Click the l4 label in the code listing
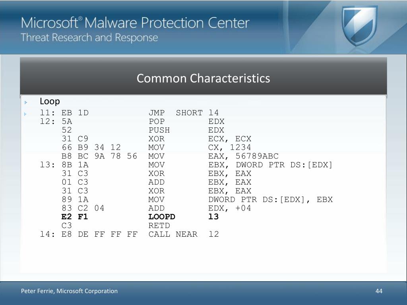407x305 pixels. pyautogui.click(x=47, y=234)
